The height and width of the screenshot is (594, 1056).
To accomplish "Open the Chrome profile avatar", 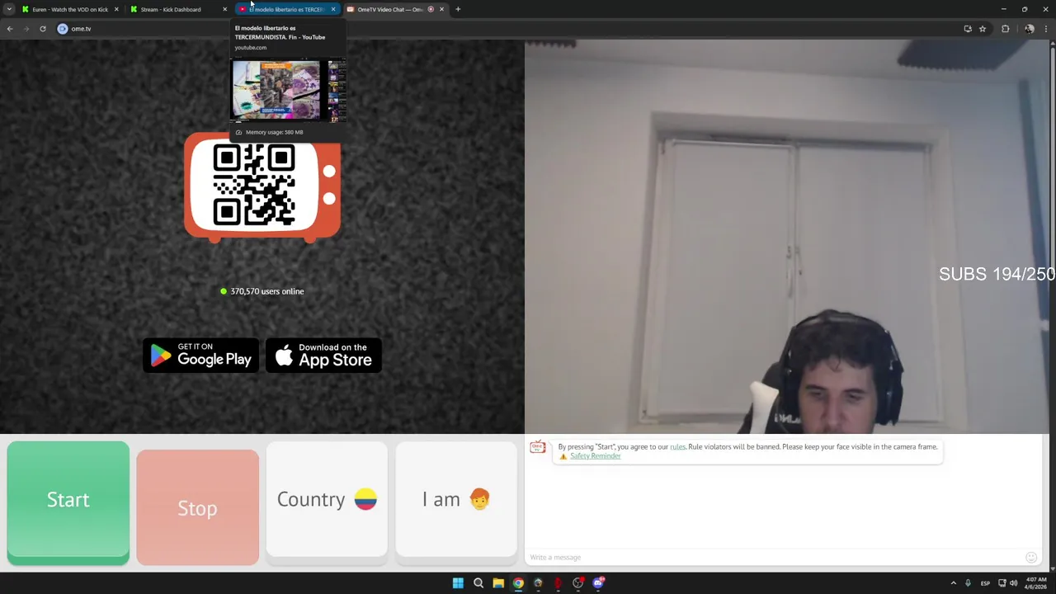I will 1030,29.
